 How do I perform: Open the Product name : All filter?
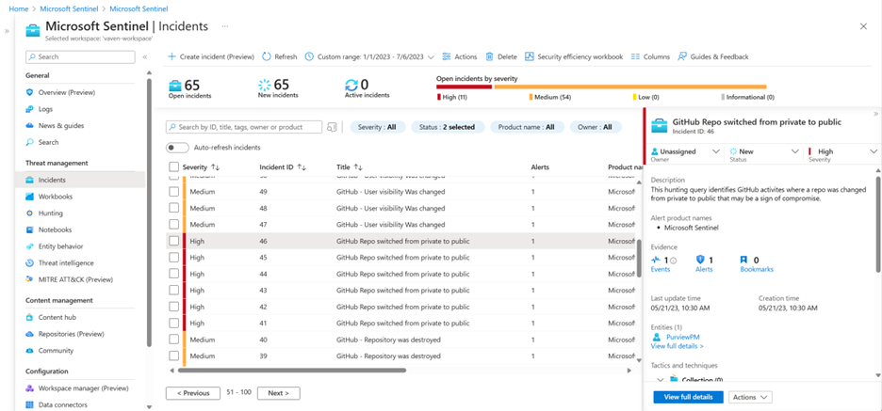click(527, 127)
